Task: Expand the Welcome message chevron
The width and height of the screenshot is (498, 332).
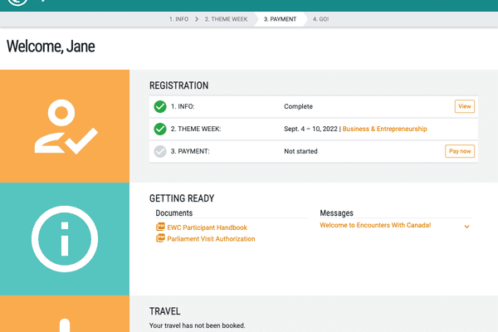Action: pyautogui.click(x=467, y=227)
